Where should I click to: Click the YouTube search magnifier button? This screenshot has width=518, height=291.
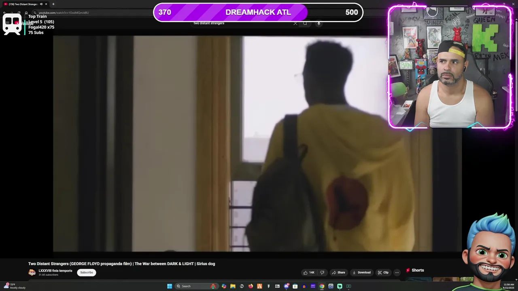(x=305, y=23)
